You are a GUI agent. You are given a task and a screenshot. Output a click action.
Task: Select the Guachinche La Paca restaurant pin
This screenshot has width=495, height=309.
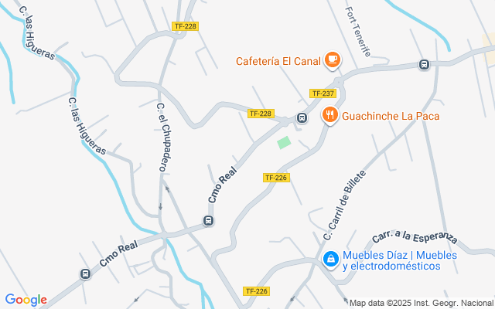(330, 115)
